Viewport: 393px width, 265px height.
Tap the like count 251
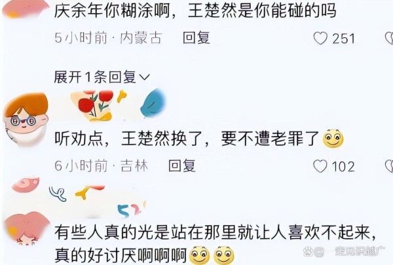point(344,39)
